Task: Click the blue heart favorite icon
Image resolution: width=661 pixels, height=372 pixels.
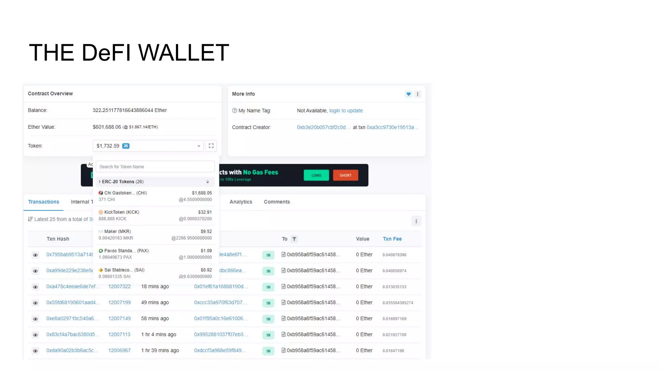Action: click(x=408, y=94)
